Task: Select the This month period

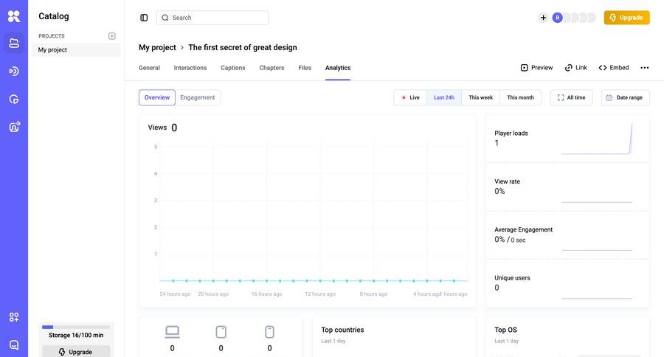Action: [520, 97]
